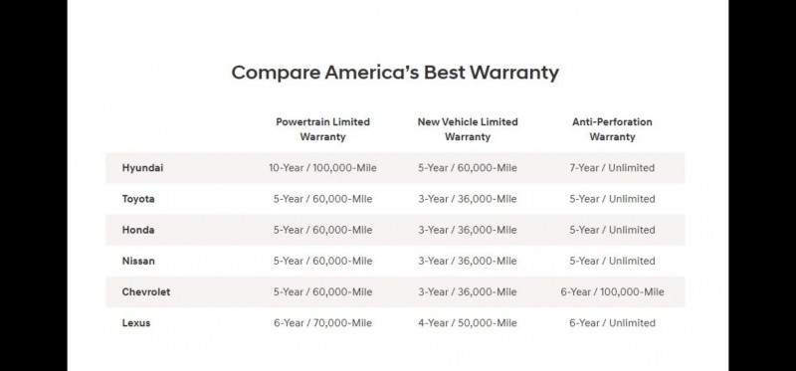Click Nissan's 5-Year / Unlimited anti-perforation value

click(x=612, y=261)
